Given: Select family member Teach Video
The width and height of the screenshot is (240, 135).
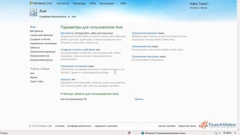Looking at the screenshot, I should click(x=37, y=82).
